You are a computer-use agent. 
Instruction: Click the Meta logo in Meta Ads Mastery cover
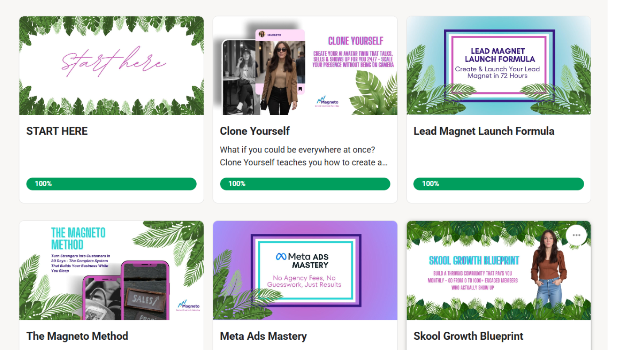(281, 257)
